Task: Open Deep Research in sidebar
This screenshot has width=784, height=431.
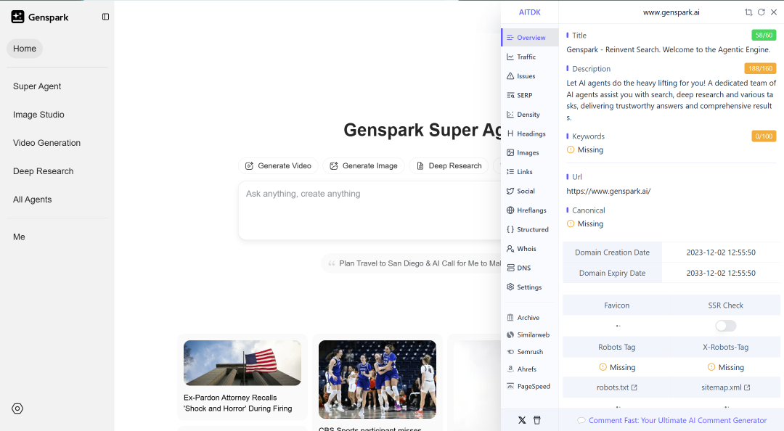Action: point(43,171)
